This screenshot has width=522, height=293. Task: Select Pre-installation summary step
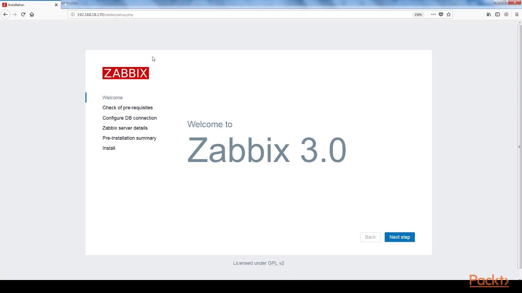[129, 138]
